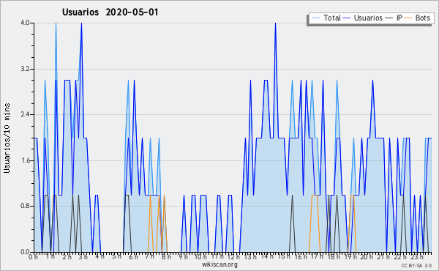Click the 'Usuarios 2020-05-01' chart title
Viewport: 439px width, 271px height.
[110, 12]
